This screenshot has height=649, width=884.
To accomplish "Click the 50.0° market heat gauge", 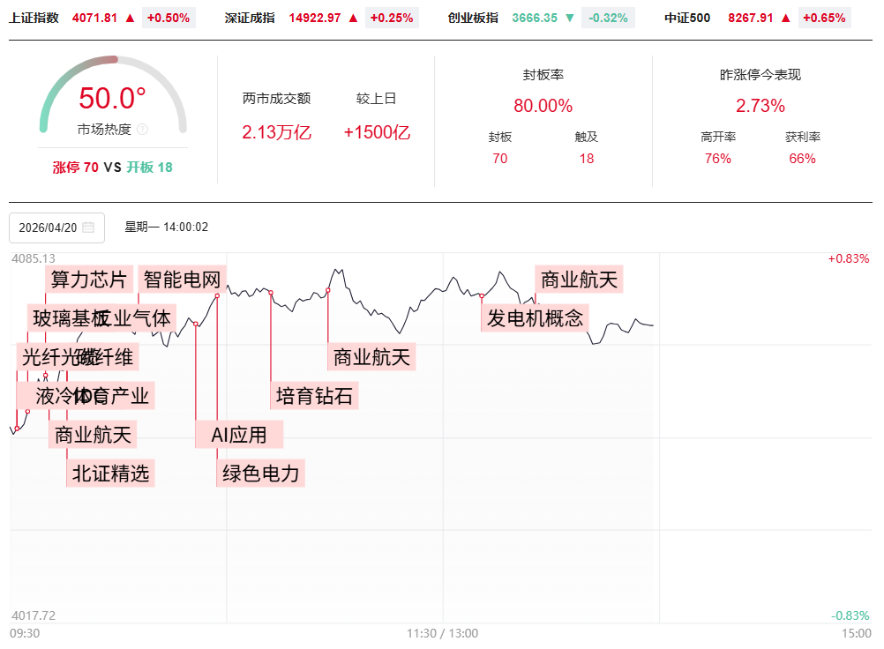I will click(113, 99).
